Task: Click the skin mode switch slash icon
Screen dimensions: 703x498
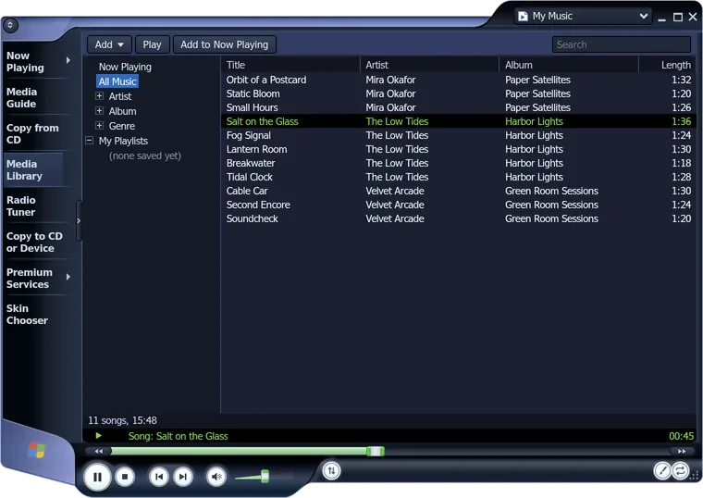Action: pyautogui.click(x=661, y=470)
